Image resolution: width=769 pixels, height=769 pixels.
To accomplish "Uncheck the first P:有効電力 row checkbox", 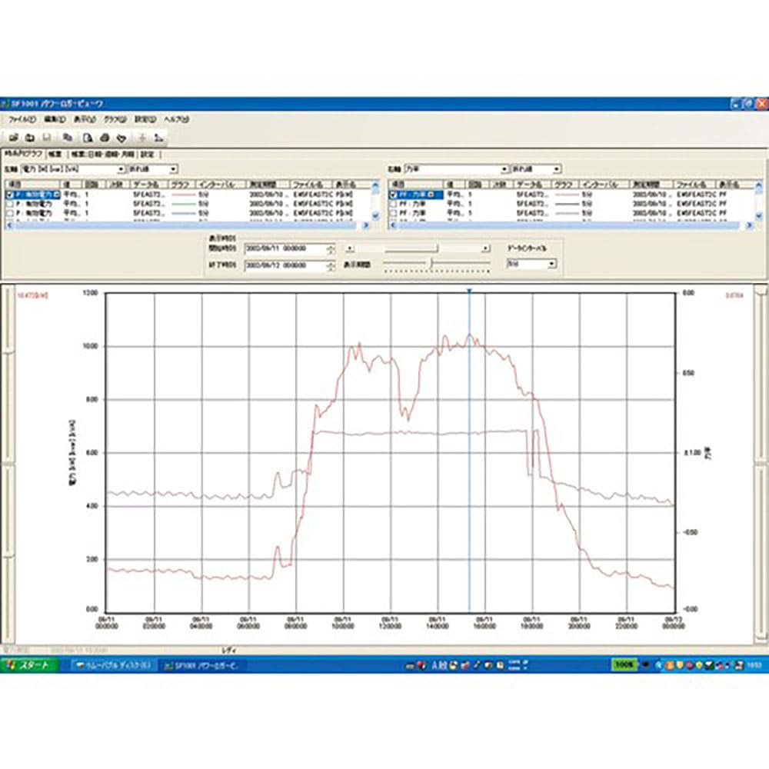I will tap(9, 195).
